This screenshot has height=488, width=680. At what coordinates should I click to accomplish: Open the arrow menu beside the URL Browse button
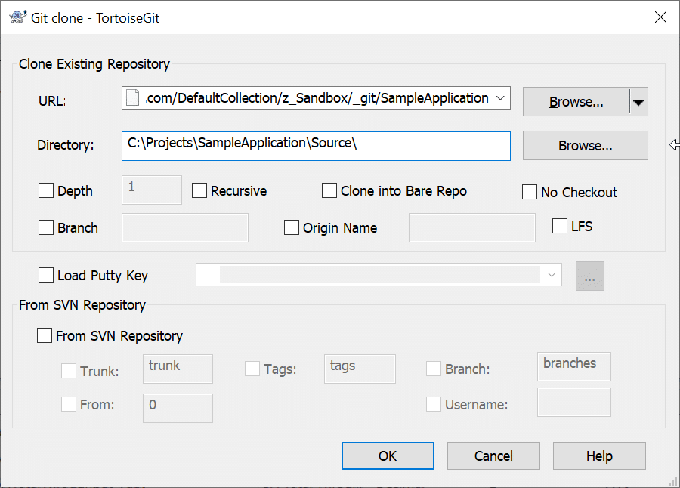point(638,102)
